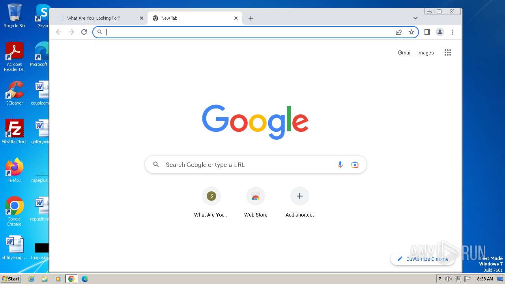This screenshot has width=505, height=284.
Task: Click the forward navigation arrow
Action: pos(71,32)
